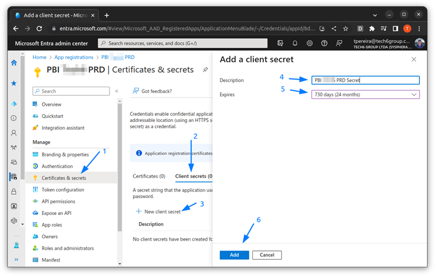Click the Home icon in left sidebar
Screen dimensions: 437x276
point(14,63)
